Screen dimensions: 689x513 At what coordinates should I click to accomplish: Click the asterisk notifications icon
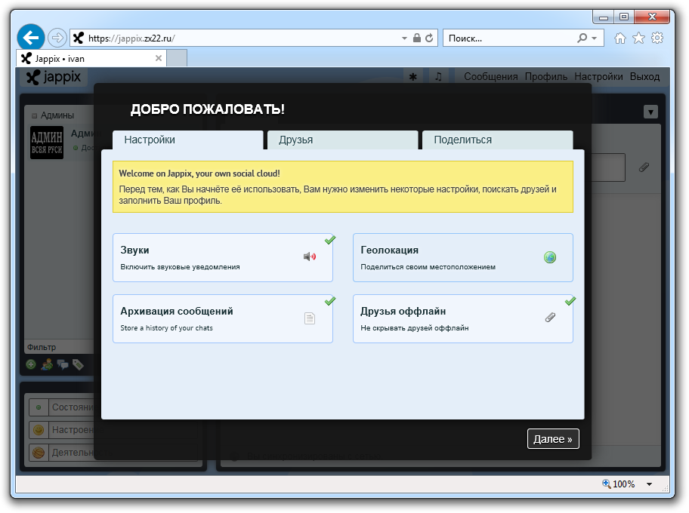(412, 76)
